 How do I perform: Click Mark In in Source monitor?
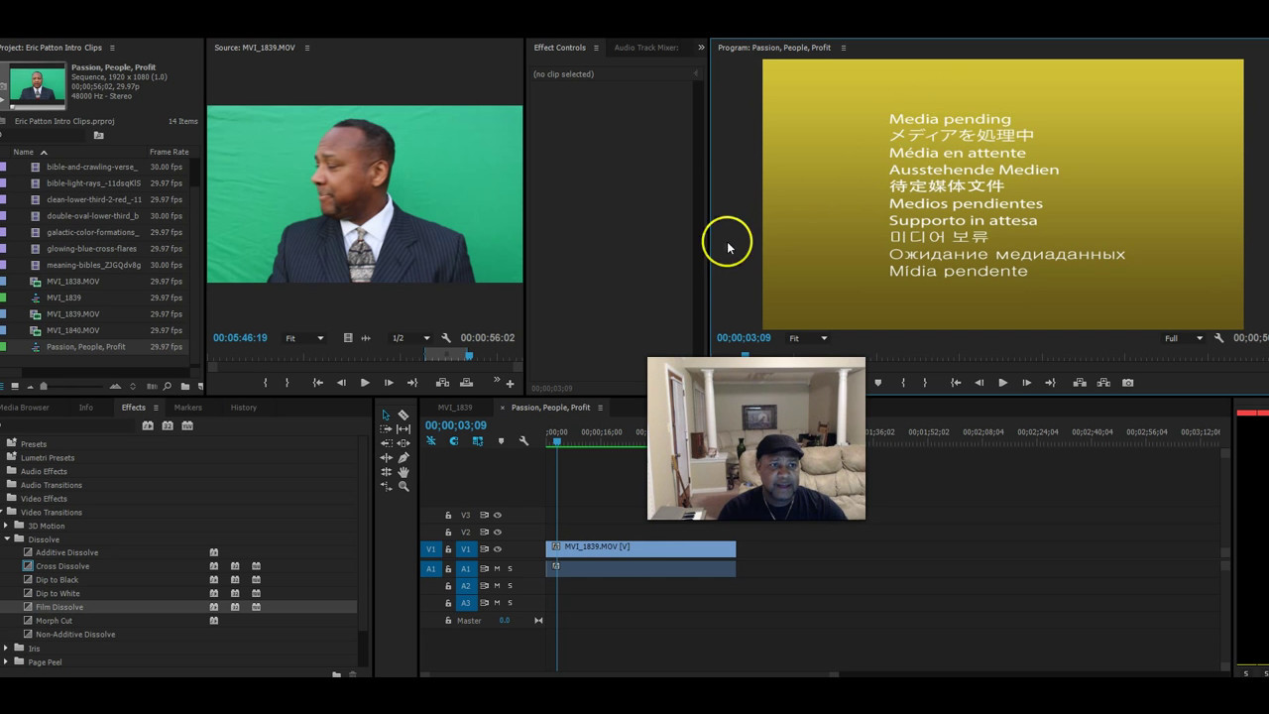[x=265, y=383]
